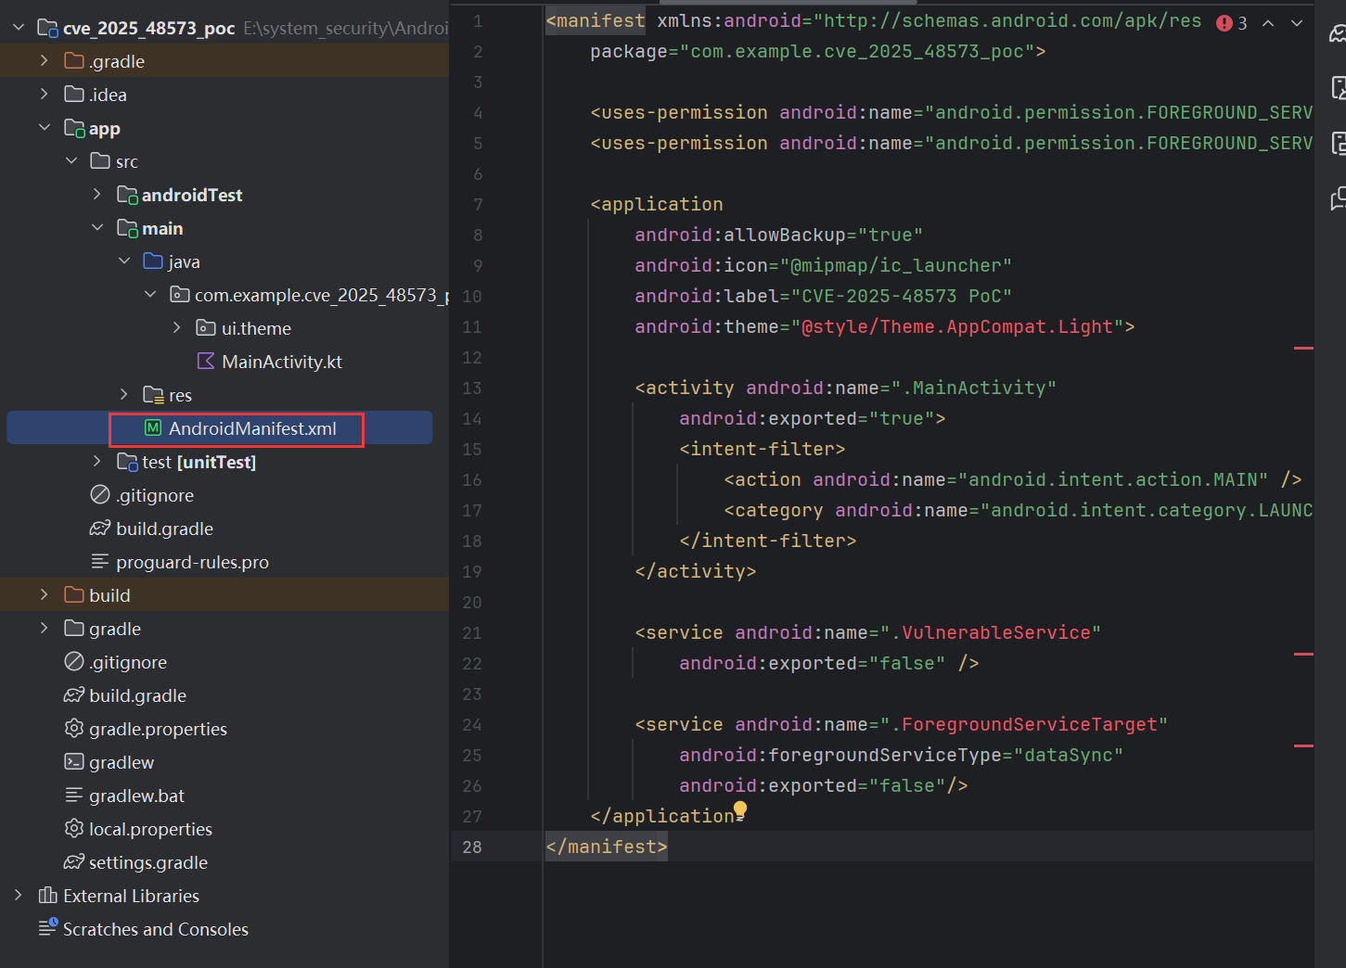Select AndroidManifest.xml in project tree

251,428
